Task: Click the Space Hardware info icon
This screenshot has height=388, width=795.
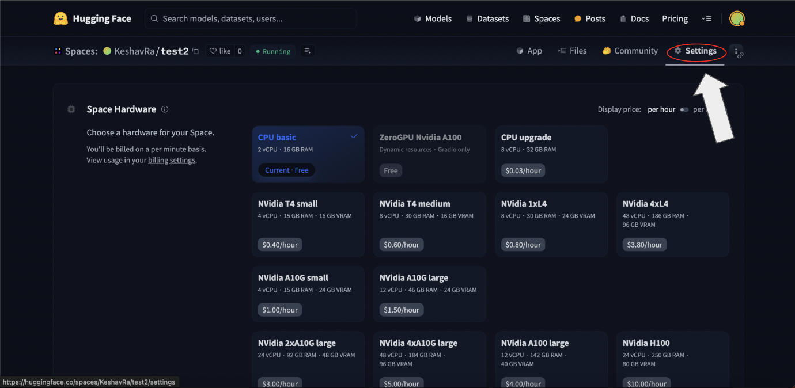Action: (165, 109)
